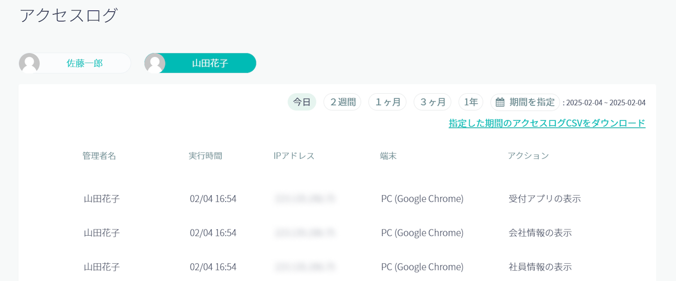676x281 pixels.
Task: Click the avatar icon beside 佐藤一郎
Action: (x=30, y=63)
